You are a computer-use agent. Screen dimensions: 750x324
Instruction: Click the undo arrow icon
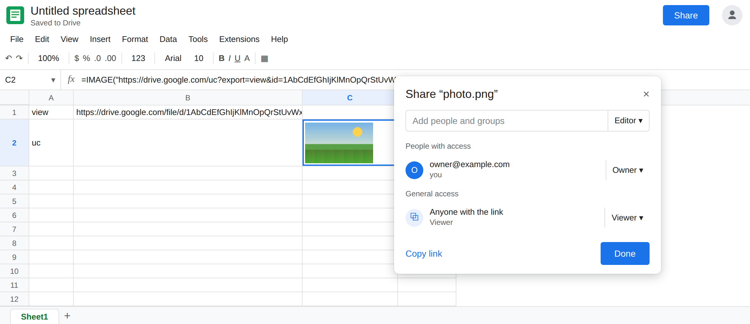tap(9, 58)
